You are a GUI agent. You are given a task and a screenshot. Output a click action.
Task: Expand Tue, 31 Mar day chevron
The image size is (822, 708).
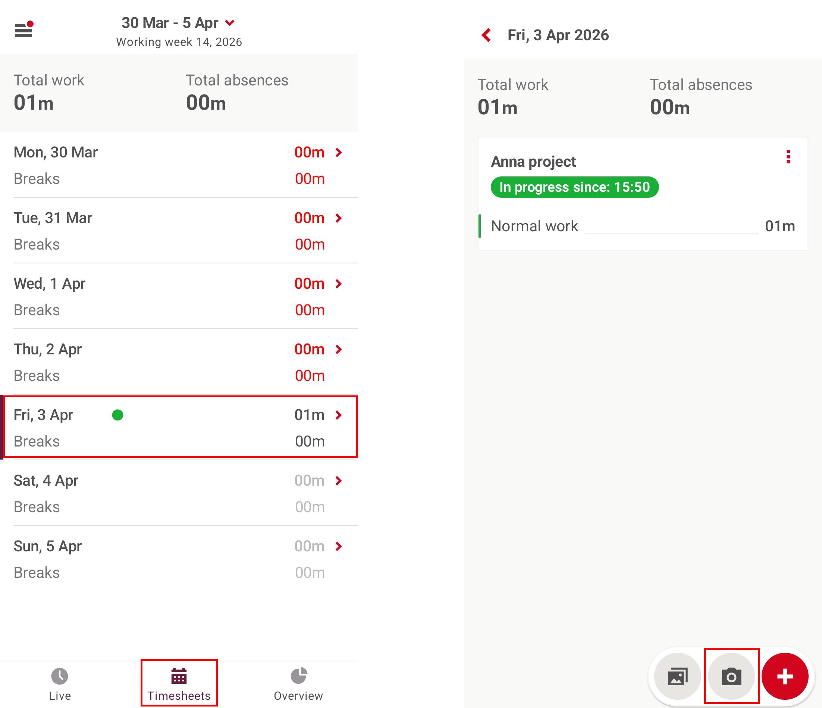coord(338,218)
